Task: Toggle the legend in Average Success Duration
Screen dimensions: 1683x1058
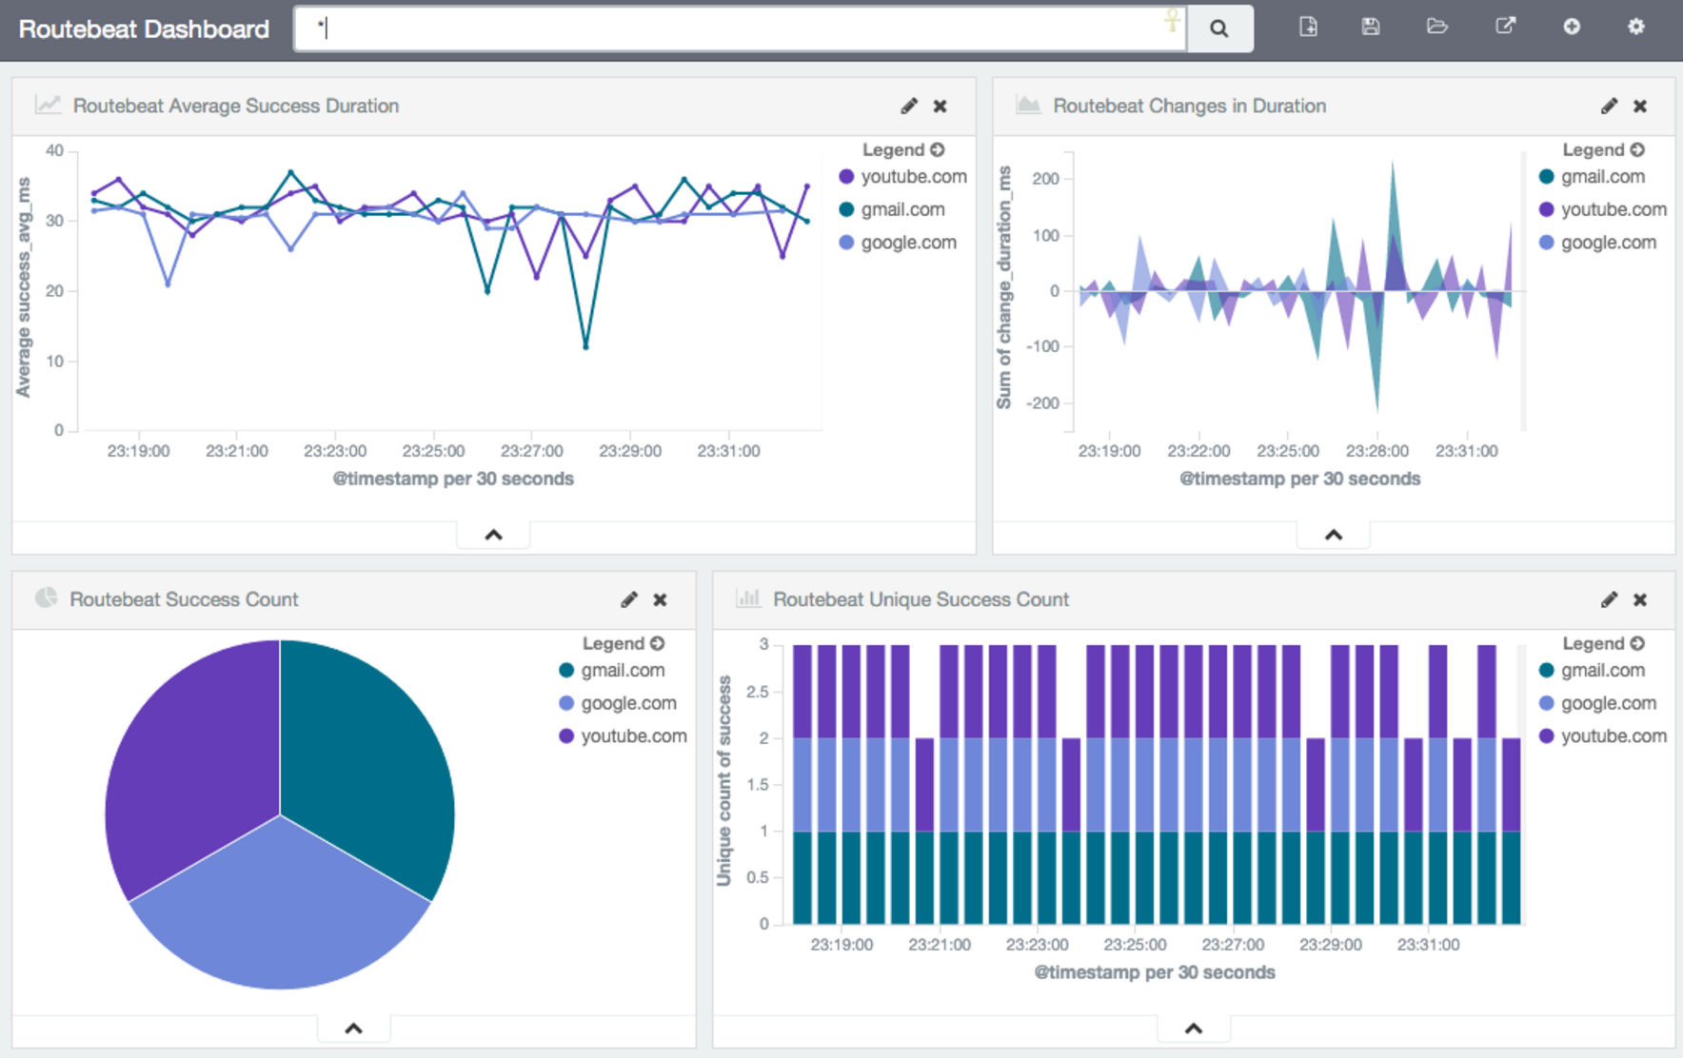Action: point(938,149)
